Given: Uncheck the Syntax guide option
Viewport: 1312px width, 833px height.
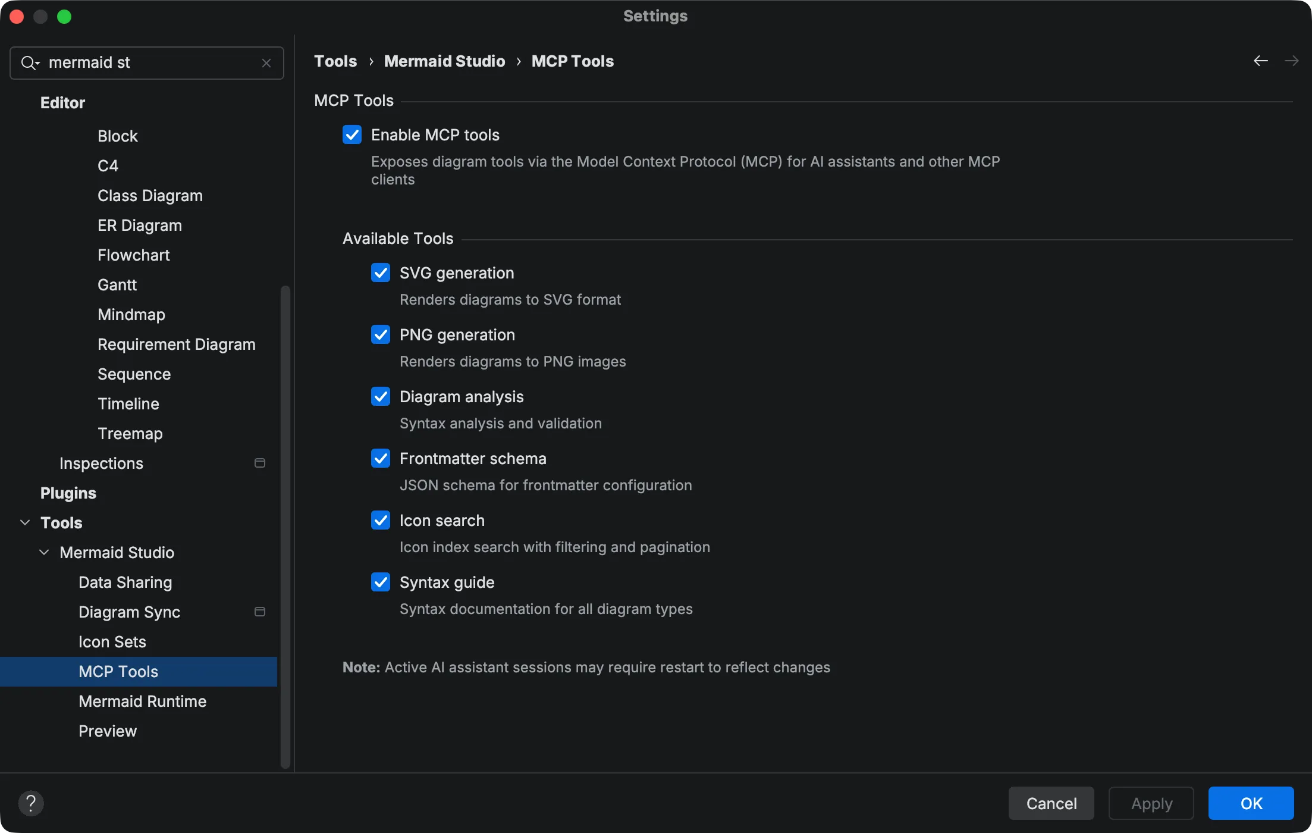Looking at the screenshot, I should 381,581.
